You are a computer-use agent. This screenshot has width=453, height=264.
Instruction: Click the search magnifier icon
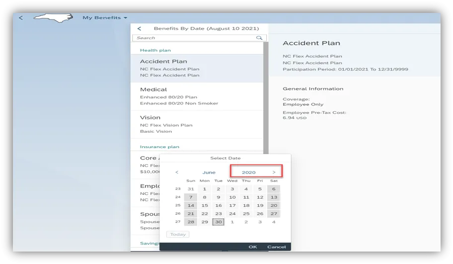(x=259, y=38)
